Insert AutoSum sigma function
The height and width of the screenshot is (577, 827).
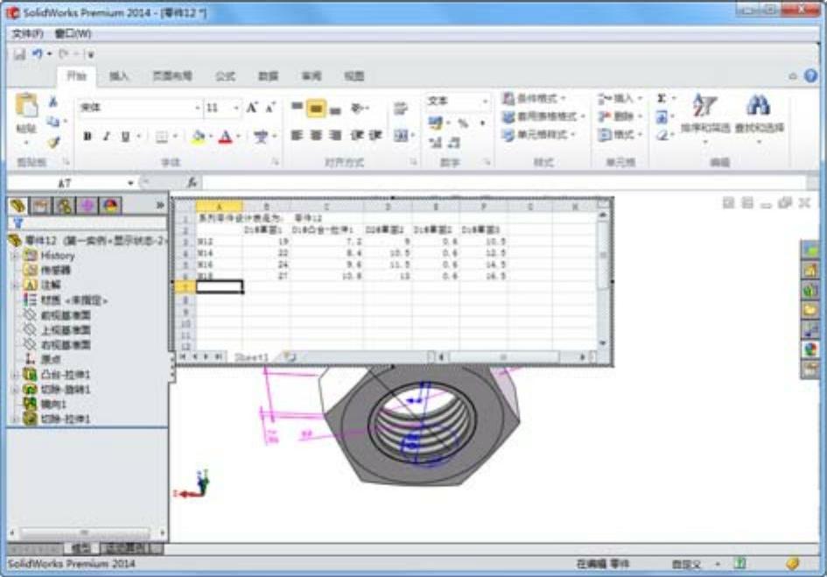tap(662, 98)
